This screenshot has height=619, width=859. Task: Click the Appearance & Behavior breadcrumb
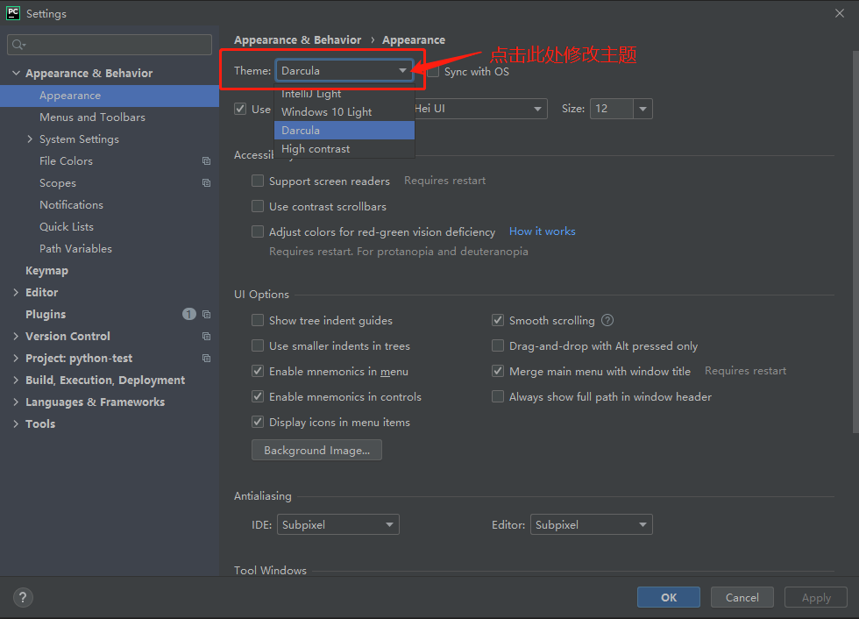(297, 39)
